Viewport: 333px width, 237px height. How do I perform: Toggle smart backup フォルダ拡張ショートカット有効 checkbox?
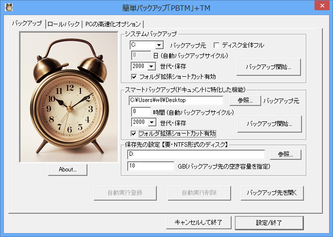click(134, 133)
